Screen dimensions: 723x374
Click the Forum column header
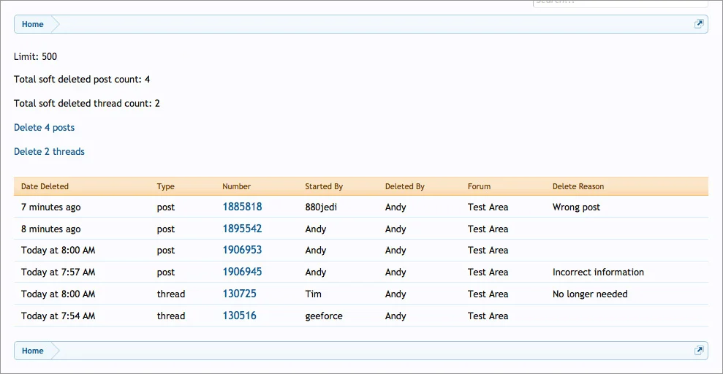tap(479, 186)
